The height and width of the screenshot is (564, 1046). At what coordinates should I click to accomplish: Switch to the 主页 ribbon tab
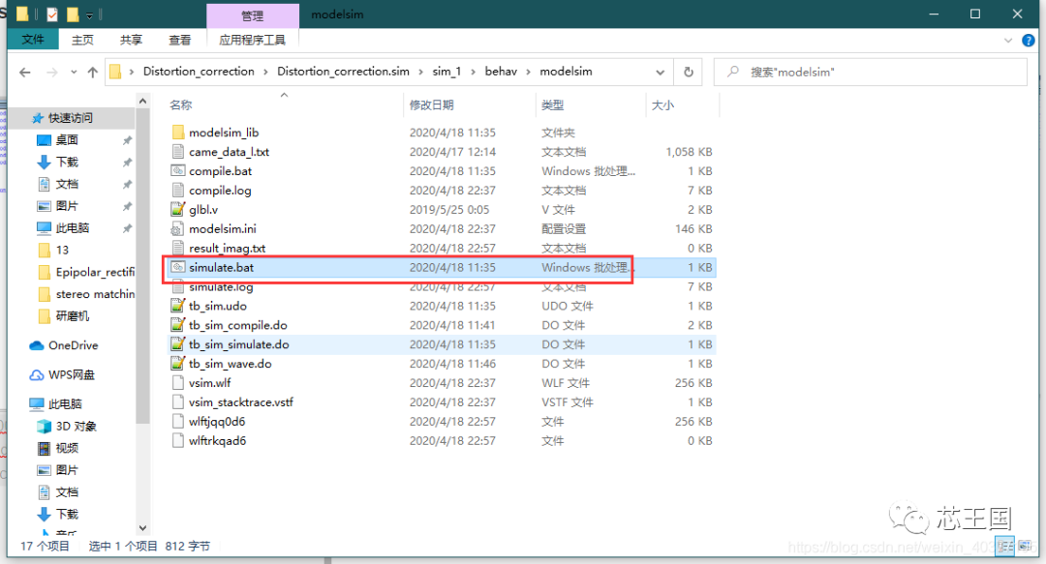click(82, 40)
